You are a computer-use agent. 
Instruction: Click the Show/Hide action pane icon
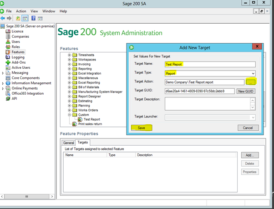pos(40,18)
